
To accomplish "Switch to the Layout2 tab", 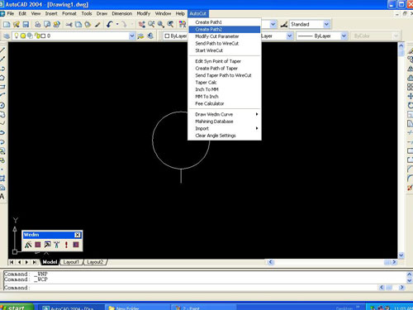I will point(95,262).
